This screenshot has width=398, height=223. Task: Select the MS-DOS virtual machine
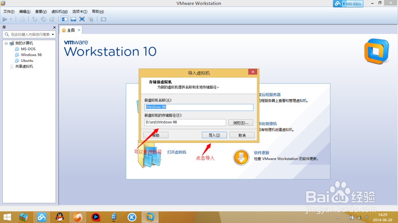28,49
